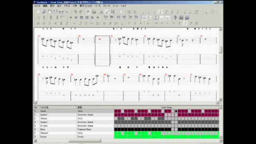Screen dimensions: 256x144
Task: Click track table horizontal scrollbar thumb
Action: point(85,141)
